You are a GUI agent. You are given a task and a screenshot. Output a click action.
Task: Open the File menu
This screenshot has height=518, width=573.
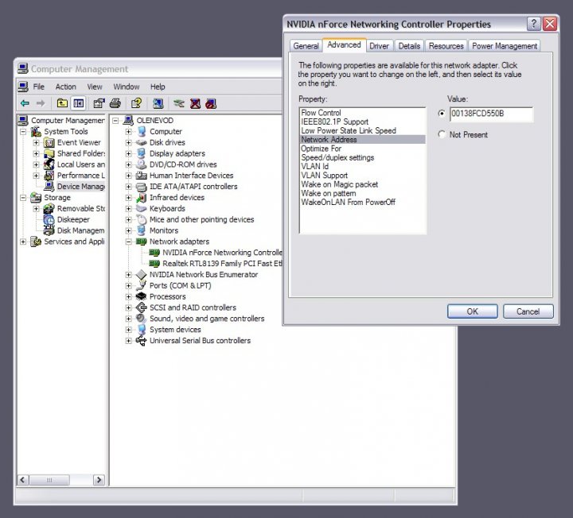(39, 87)
